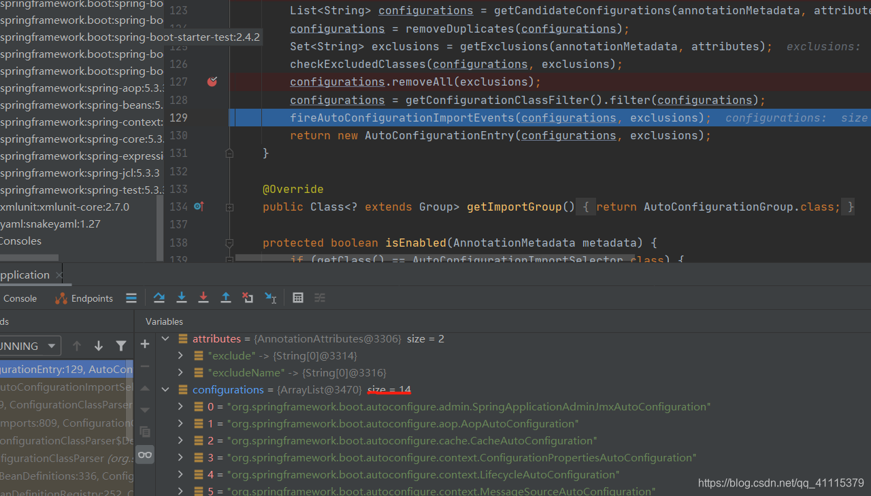The image size is (871, 496).
Task: Click the Drop Frame icon
Action: 248,298
